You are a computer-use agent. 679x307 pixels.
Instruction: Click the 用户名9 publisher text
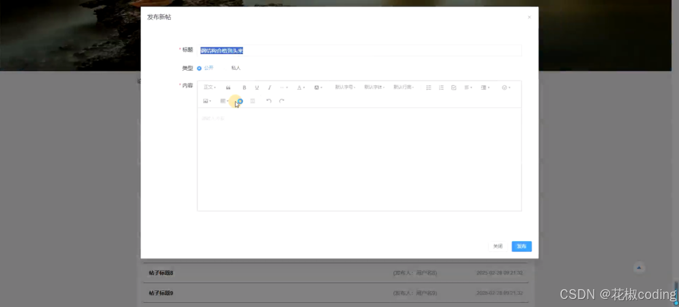tap(426, 293)
